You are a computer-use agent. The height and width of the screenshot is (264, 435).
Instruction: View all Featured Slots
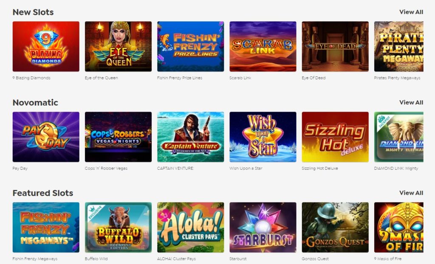411,193
